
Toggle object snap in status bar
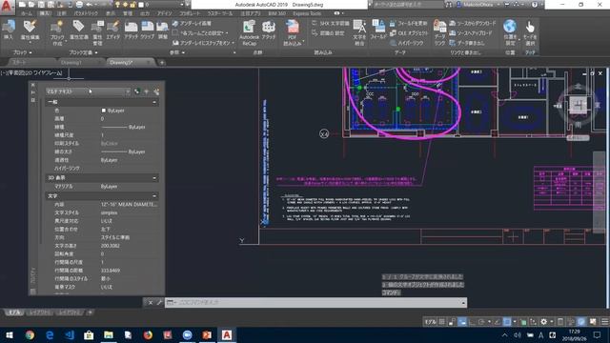tap(507, 322)
